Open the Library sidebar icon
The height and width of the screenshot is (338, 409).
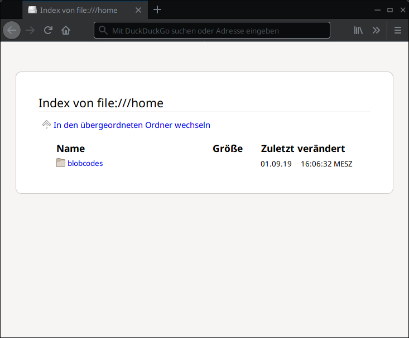pyautogui.click(x=358, y=30)
